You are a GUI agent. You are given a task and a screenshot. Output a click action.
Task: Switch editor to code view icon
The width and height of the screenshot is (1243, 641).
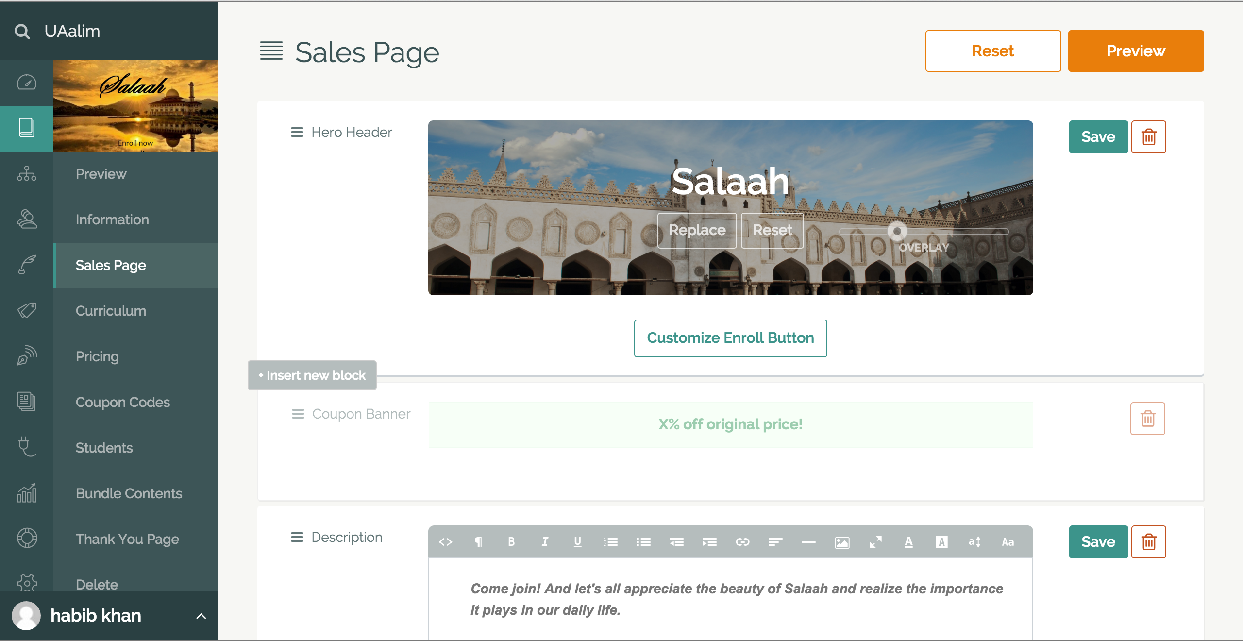[445, 542]
